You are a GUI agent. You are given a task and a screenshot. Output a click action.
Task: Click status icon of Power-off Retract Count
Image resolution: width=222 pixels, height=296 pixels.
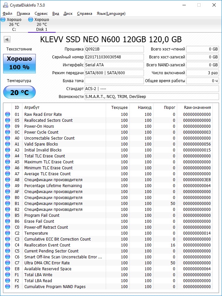[8, 227]
